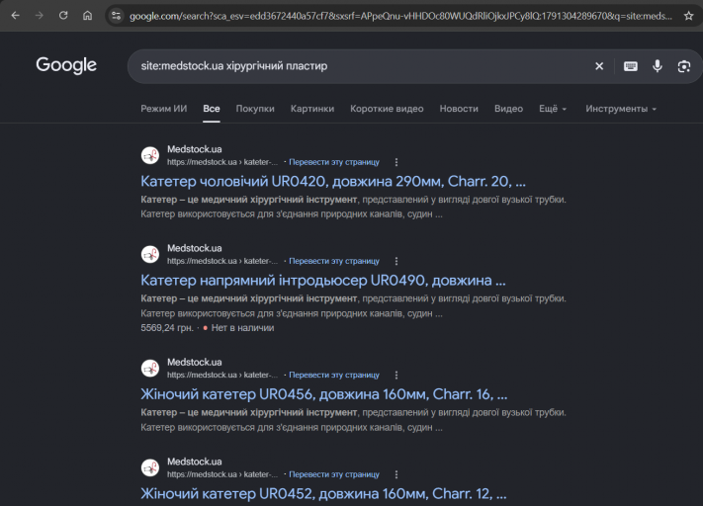
Task: Click Medstock favicon of Катетер напрямний інтродьюсер result
Action: pos(150,255)
